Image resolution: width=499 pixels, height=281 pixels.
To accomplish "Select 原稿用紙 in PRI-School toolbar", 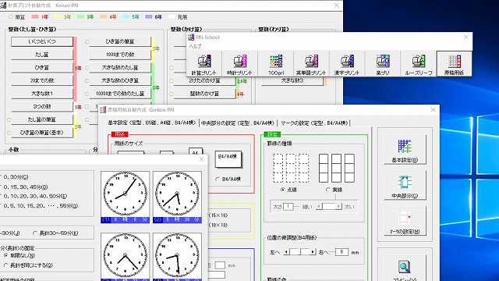I will pyautogui.click(x=454, y=64).
